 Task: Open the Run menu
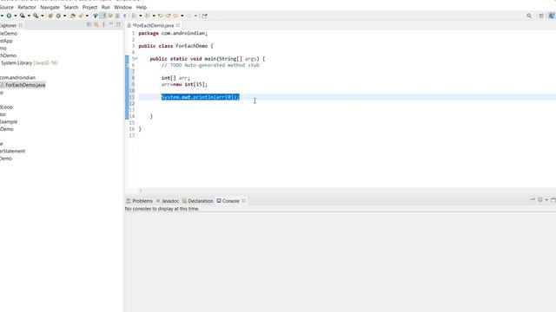pyautogui.click(x=105, y=7)
